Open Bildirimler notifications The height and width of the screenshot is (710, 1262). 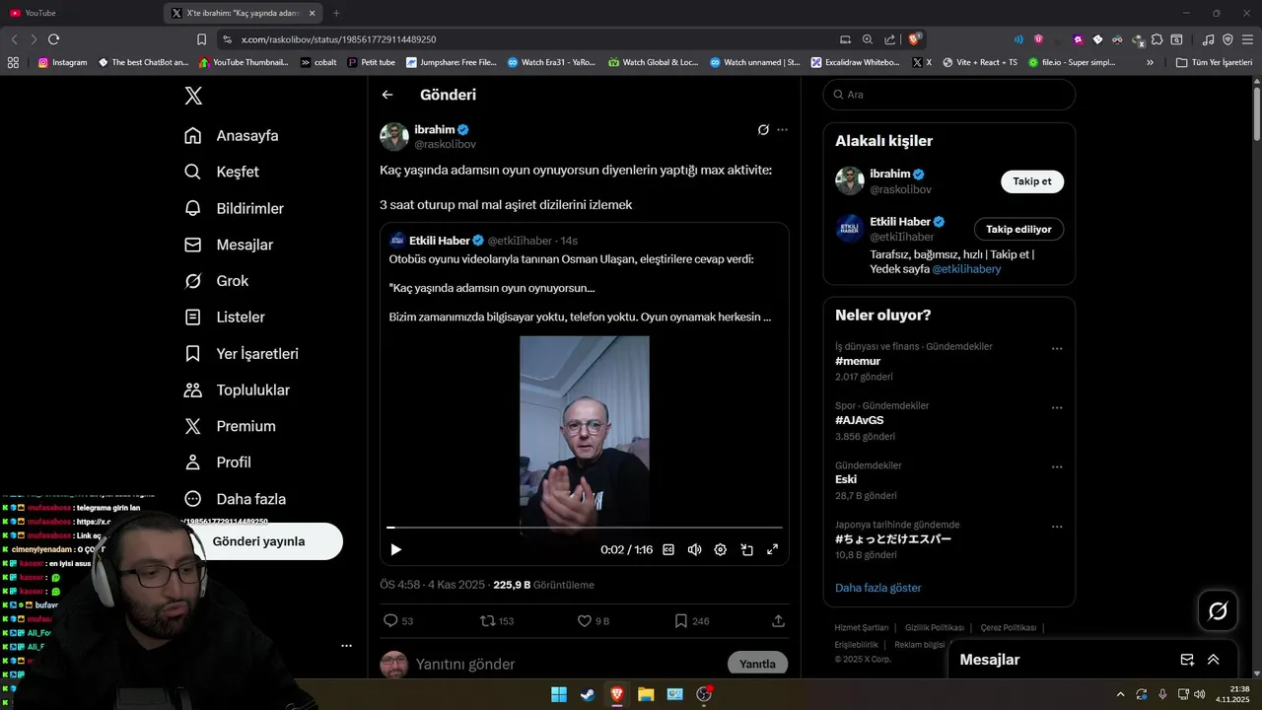tap(234, 208)
